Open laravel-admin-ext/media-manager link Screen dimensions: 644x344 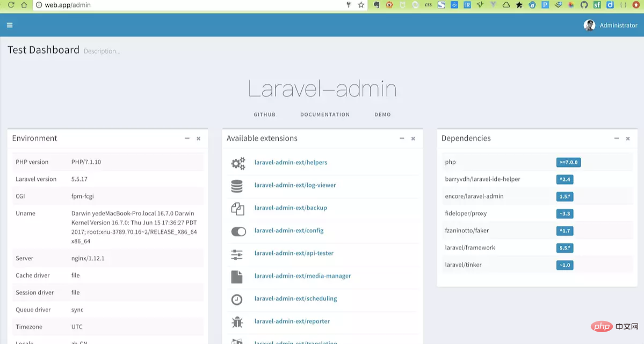303,276
